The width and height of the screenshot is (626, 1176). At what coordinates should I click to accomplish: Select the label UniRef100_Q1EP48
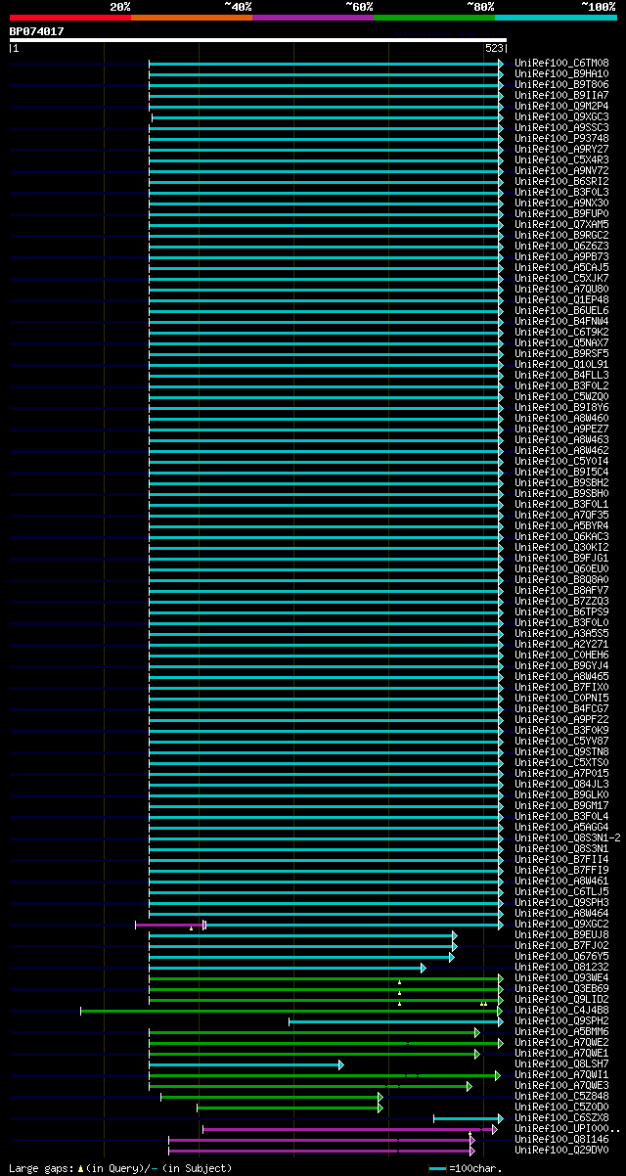[561, 299]
